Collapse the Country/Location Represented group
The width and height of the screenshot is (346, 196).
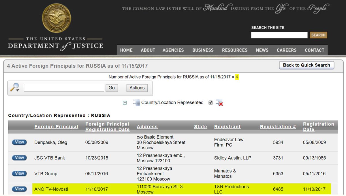click(x=125, y=103)
